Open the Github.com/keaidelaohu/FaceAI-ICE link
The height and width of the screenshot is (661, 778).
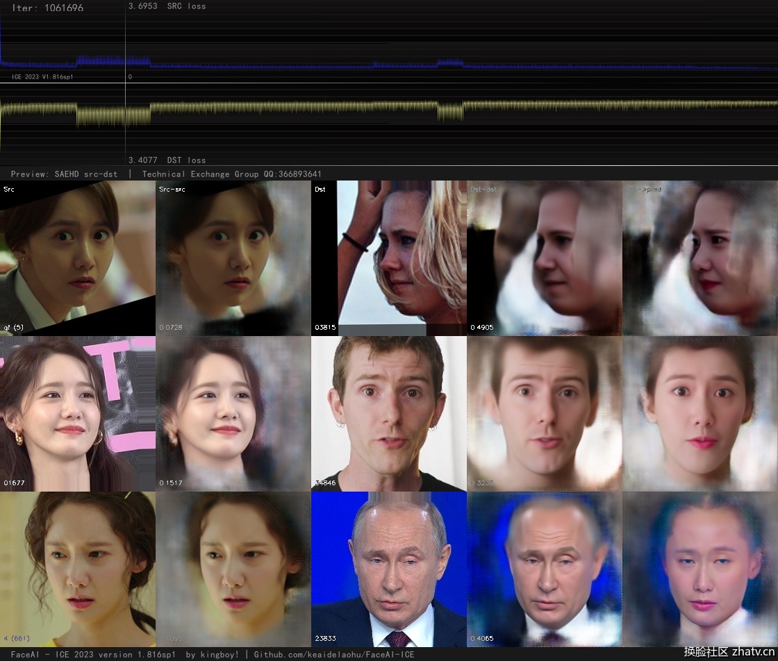pyautogui.click(x=334, y=655)
